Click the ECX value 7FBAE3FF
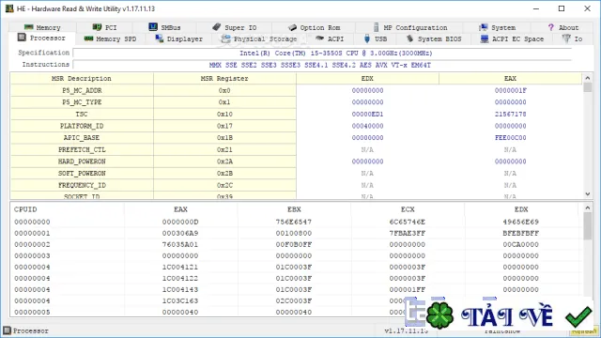 [x=407, y=233]
